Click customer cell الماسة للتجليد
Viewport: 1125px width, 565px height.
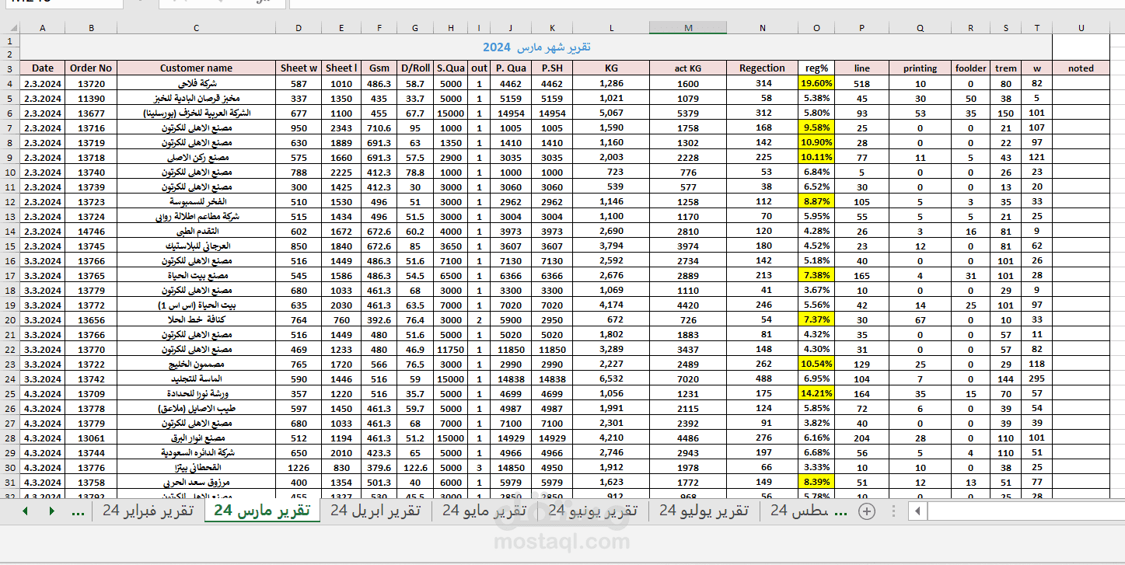click(x=196, y=378)
